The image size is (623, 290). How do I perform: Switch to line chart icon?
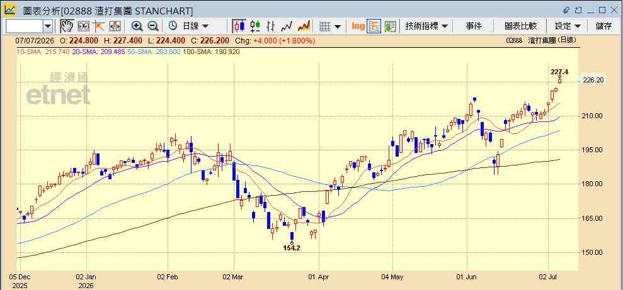click(287, 26)
